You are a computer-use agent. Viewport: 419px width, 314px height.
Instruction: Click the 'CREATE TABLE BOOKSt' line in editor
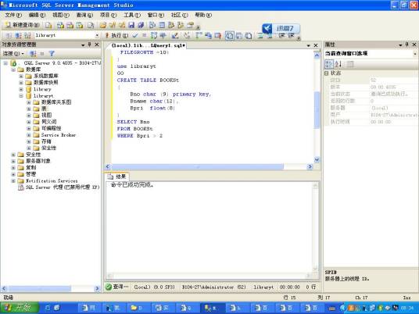[x=148, y=80]
